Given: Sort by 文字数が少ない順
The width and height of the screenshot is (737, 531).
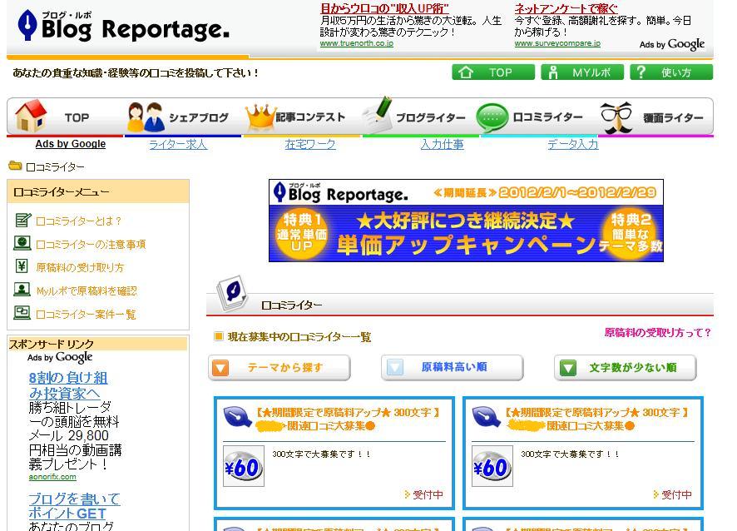Looking at the screenshot, I should click(x=625, y=367).
